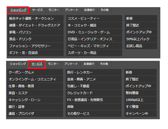Image resolution: width=168 pixels, height=129 pixels.
Task: Open アンケート tab in the shopping-category menu
Action: [x=72, y=10]
